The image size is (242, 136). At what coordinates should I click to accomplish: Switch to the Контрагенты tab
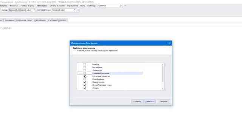(40, 20)
